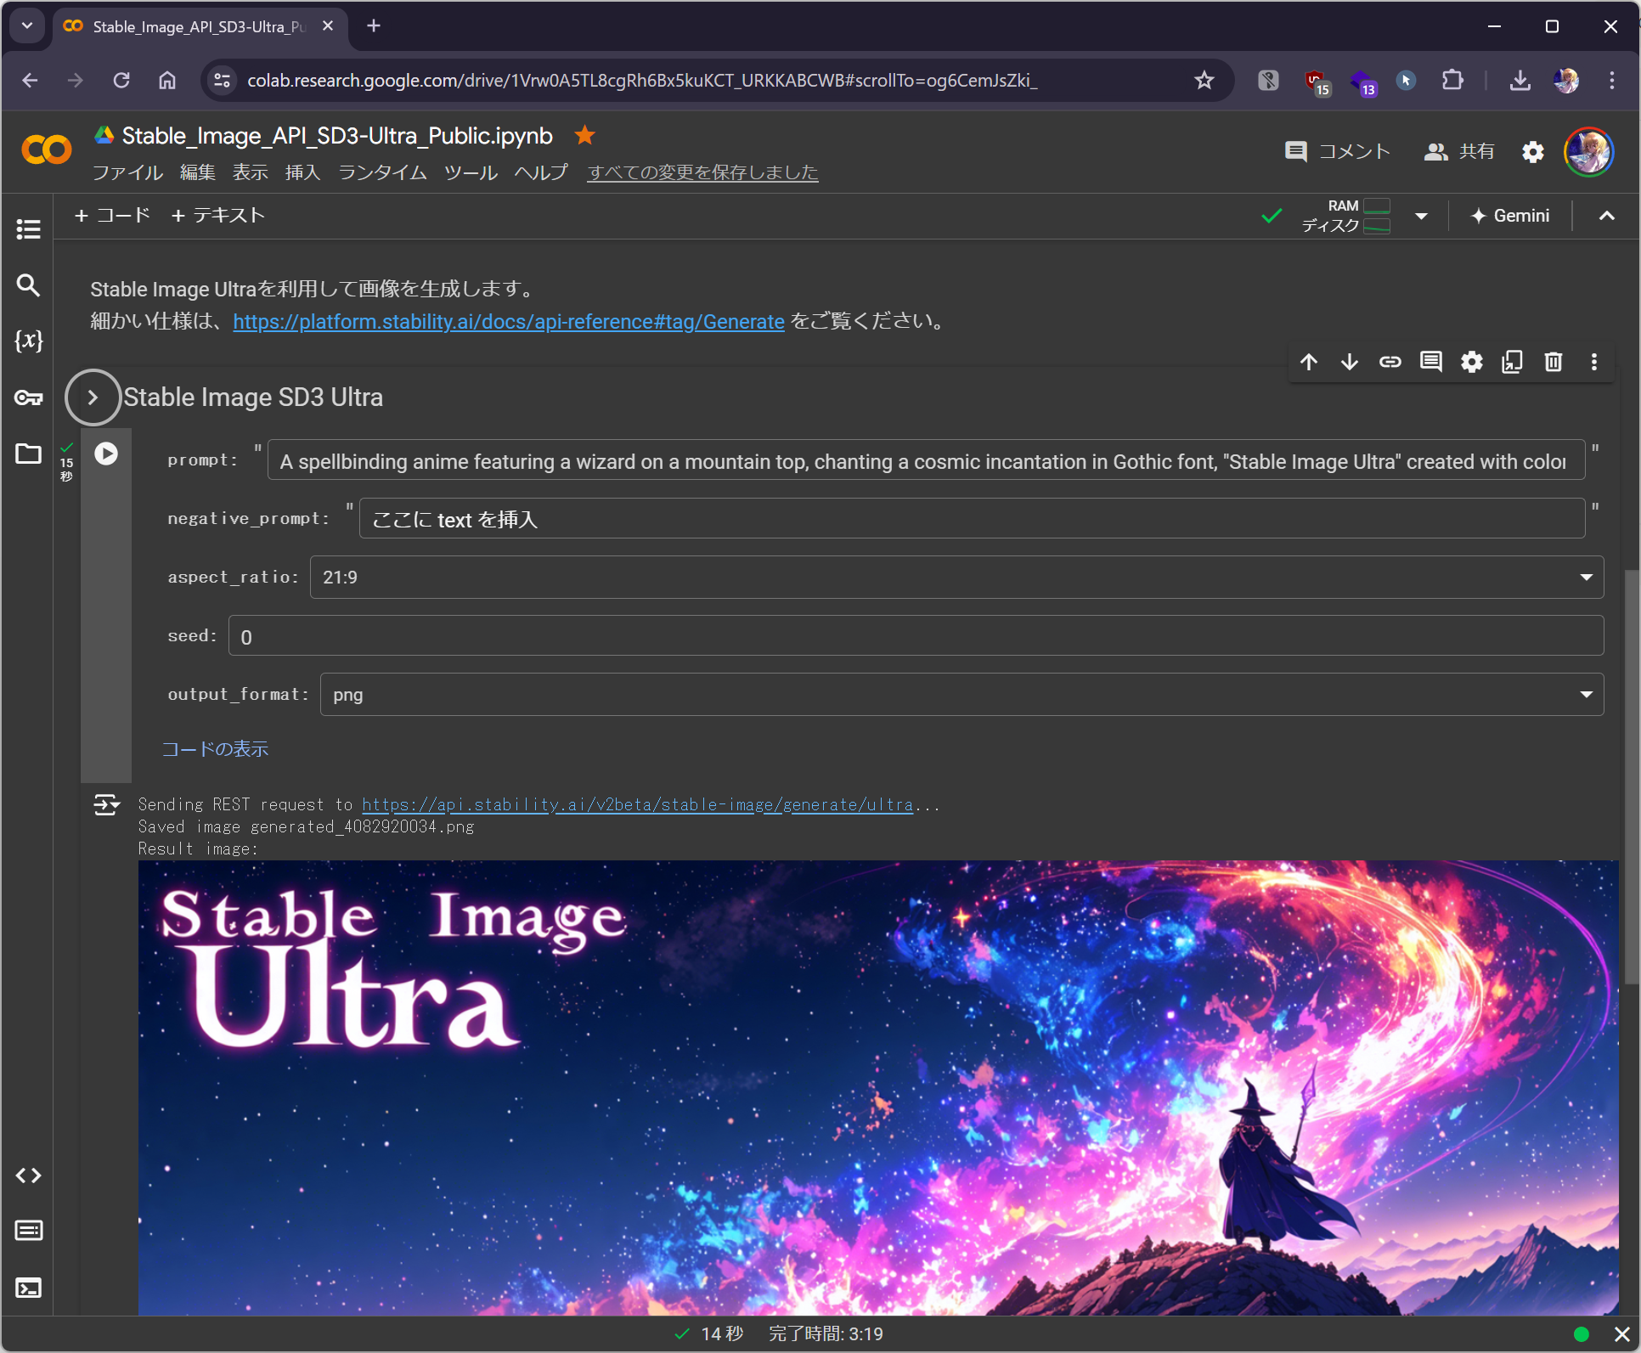Collapse the Stable Image SD3 Ultra section
The image size is (1641, 1353).
tap(93, 397)
